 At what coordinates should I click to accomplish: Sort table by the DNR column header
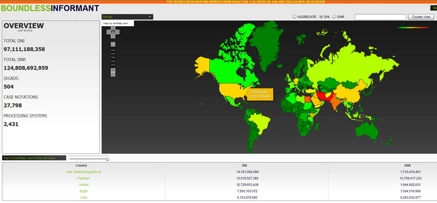(x=407, y=165)
